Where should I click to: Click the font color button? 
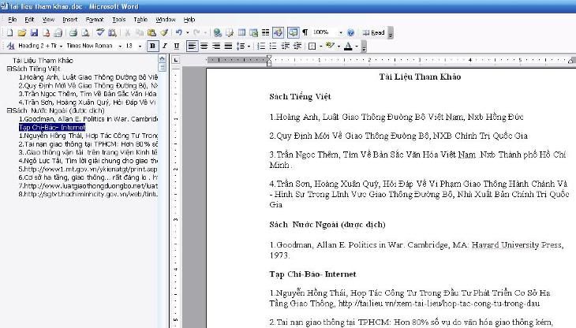click(x=348, y=46)
